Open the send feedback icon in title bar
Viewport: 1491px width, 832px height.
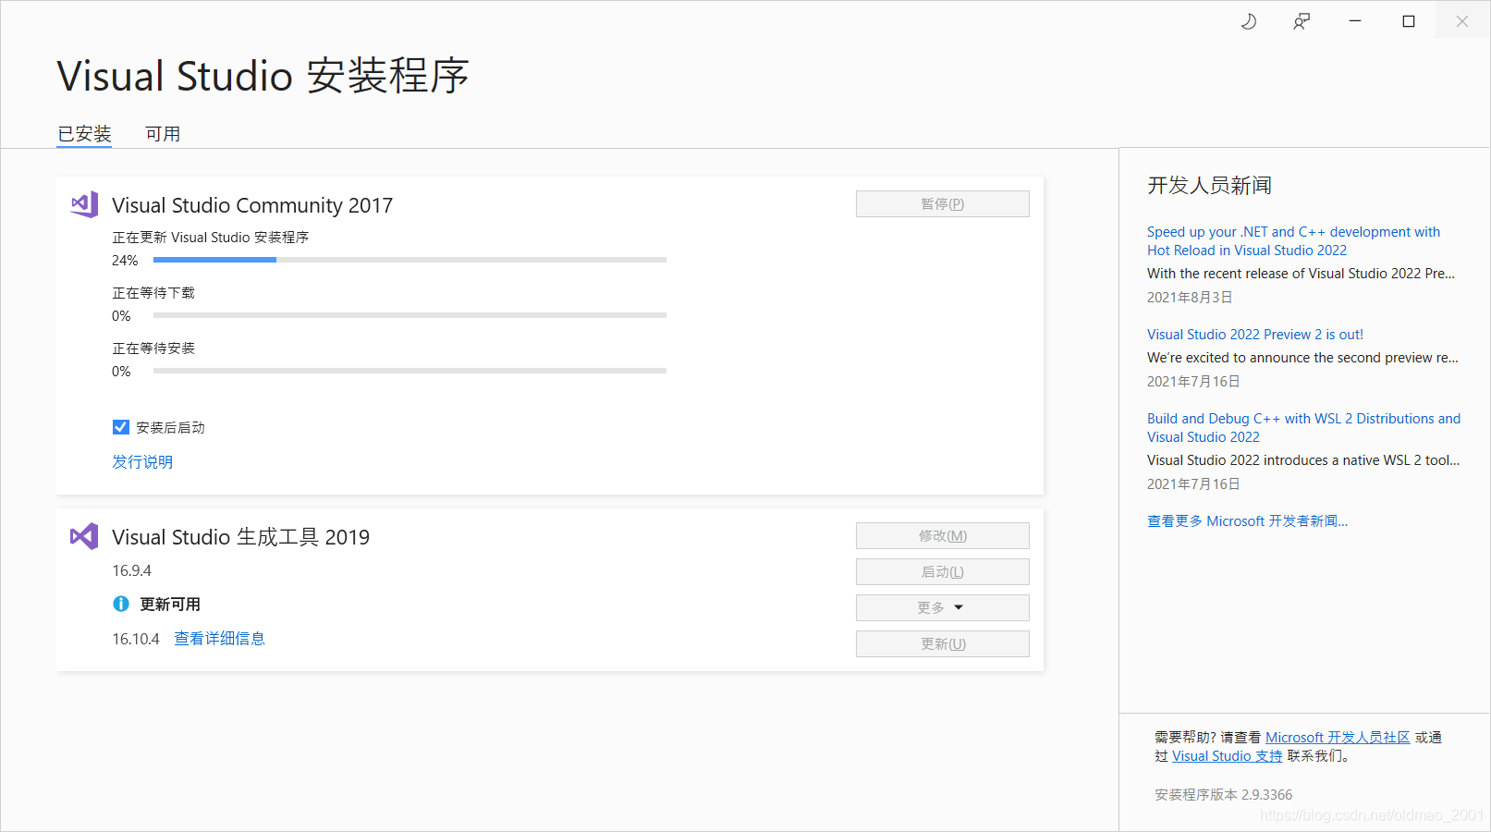pyautogui.click(x=1301, y=20)
